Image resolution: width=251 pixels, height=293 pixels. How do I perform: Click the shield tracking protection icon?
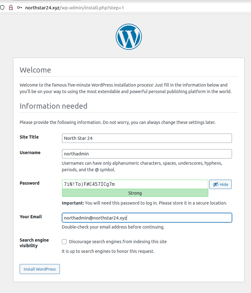pos(2,7)
